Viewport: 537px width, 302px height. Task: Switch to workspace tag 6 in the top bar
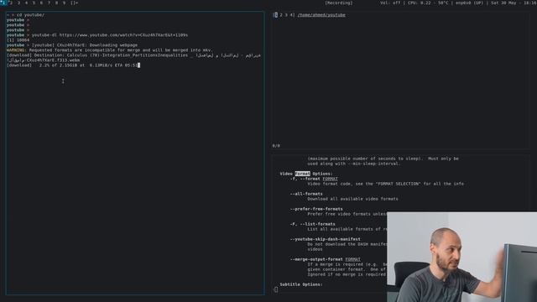(41, 3)
